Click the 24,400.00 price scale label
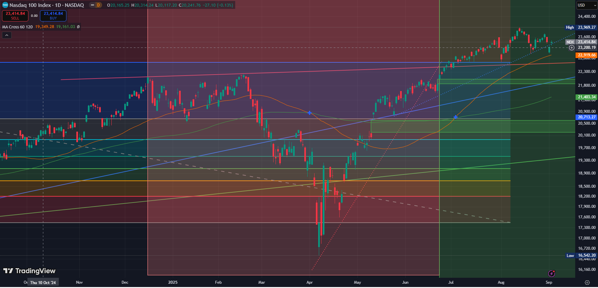The width and height of the screenshot is (598, 288). click(x=587, y=16)
